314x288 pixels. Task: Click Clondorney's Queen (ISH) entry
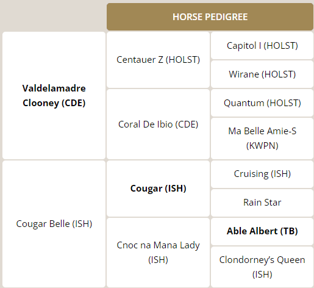(262, 267)
